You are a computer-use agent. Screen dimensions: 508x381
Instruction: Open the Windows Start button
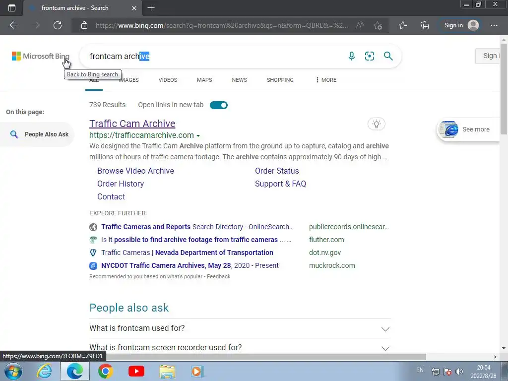[13, 371]
